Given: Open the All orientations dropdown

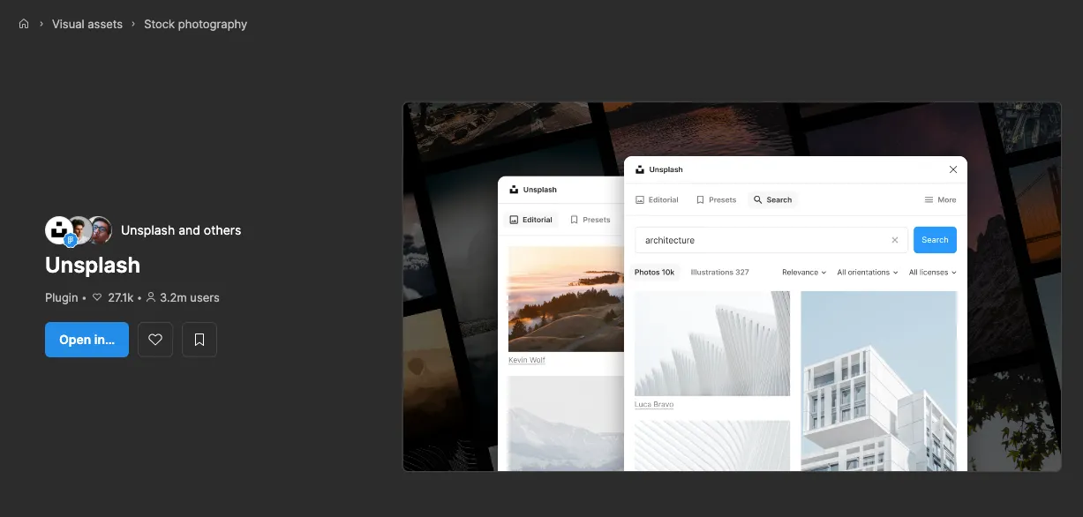Looking at the screenshot, I should click(x=867, y=273).
